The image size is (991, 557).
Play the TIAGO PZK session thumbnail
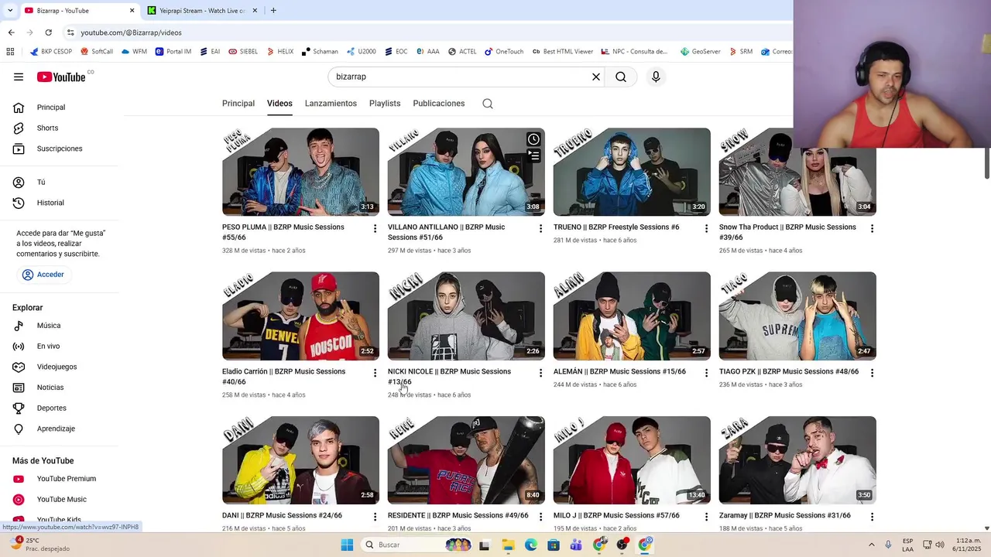797,316
